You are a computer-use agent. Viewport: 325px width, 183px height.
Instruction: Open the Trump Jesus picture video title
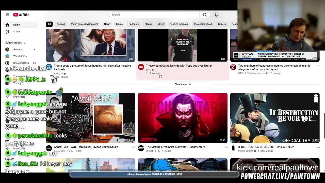point(92,67)
